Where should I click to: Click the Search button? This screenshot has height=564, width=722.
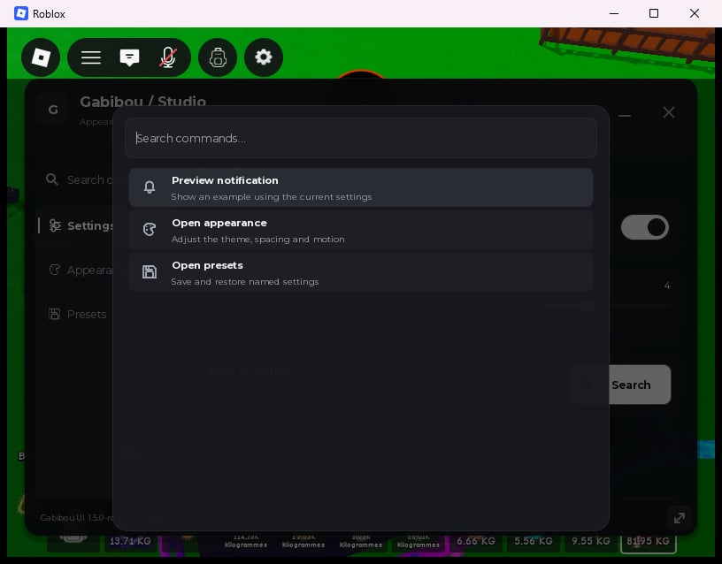[x=639, y=385]
